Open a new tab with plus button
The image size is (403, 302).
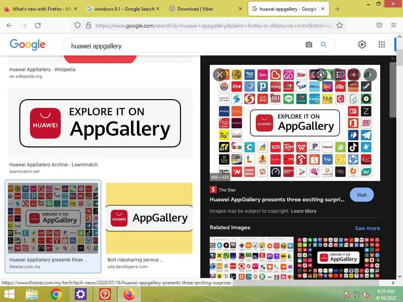(337, 9)
